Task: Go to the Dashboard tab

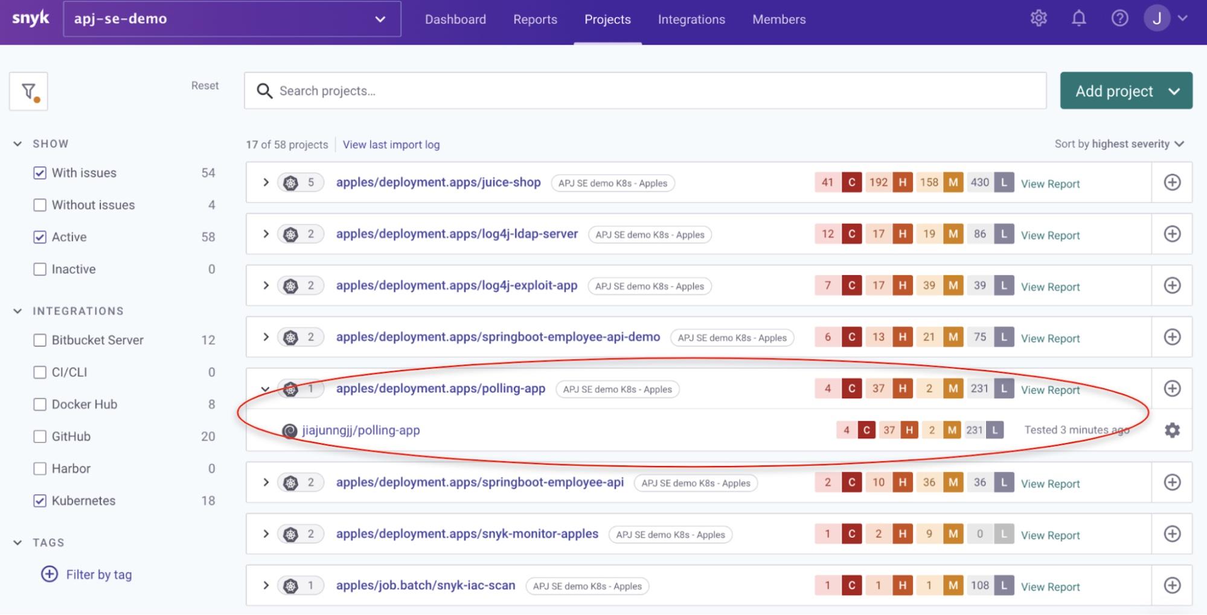Action: tap(455, 19)
